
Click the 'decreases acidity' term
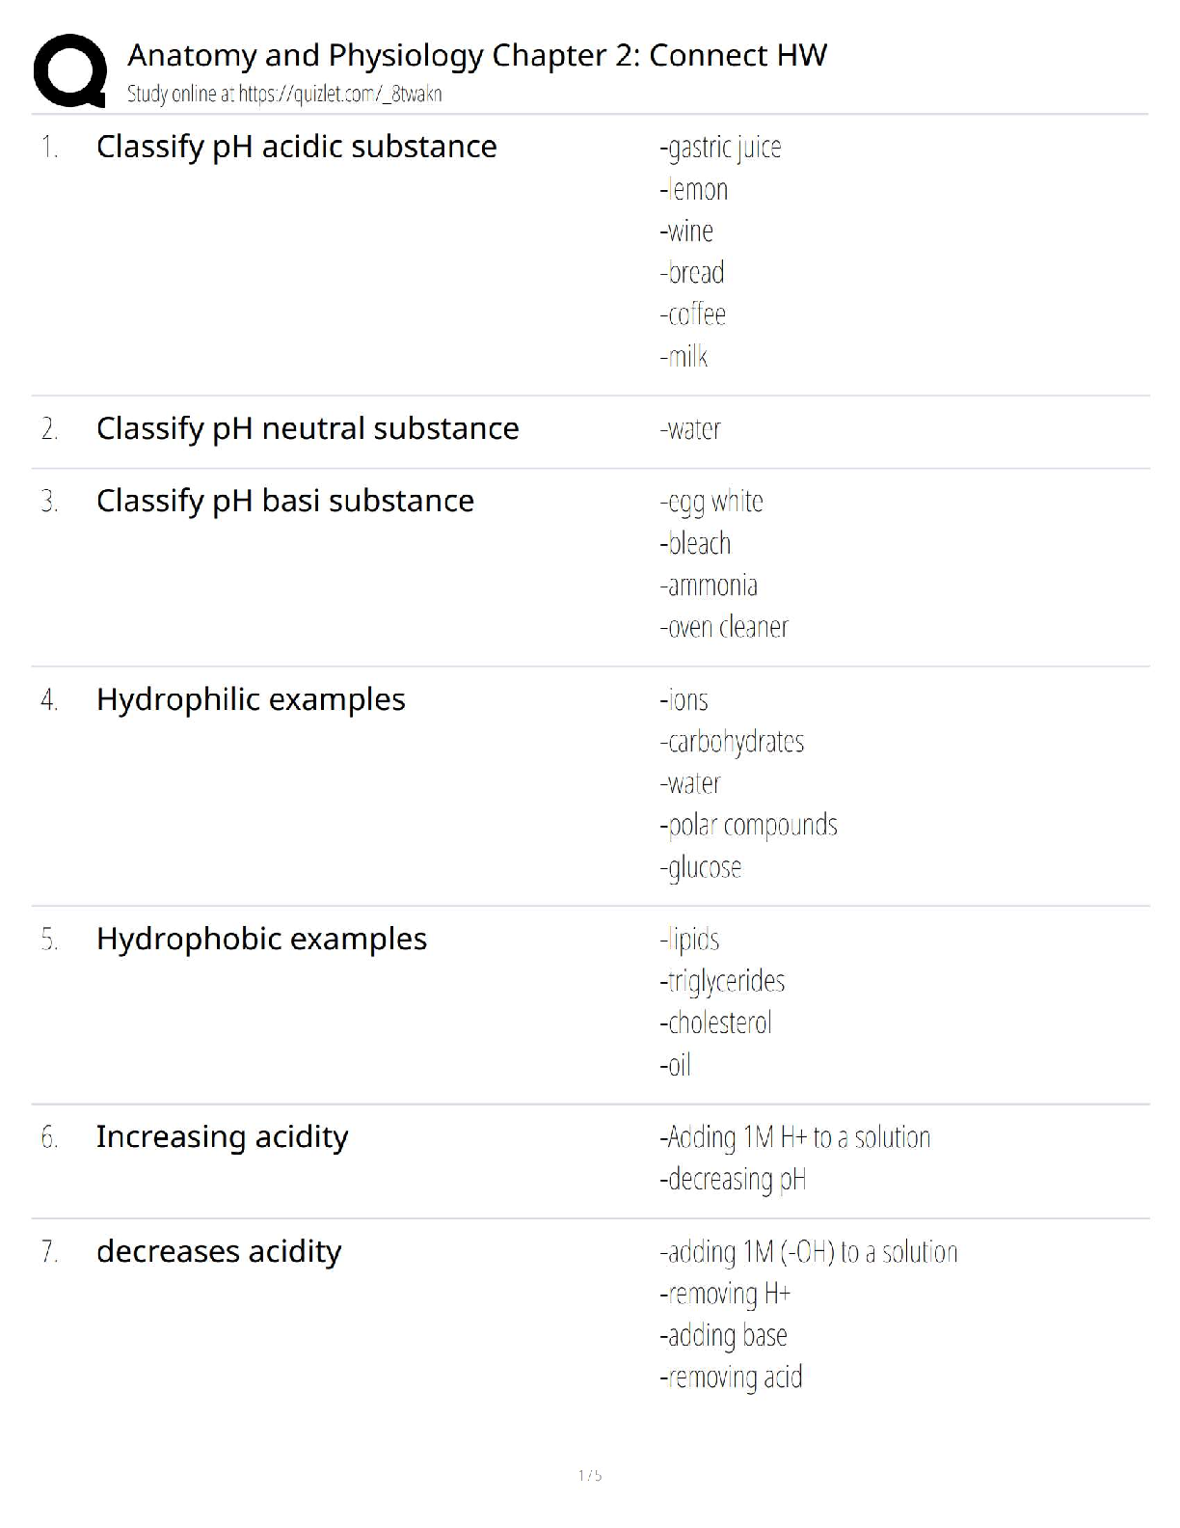[219, 1251]
